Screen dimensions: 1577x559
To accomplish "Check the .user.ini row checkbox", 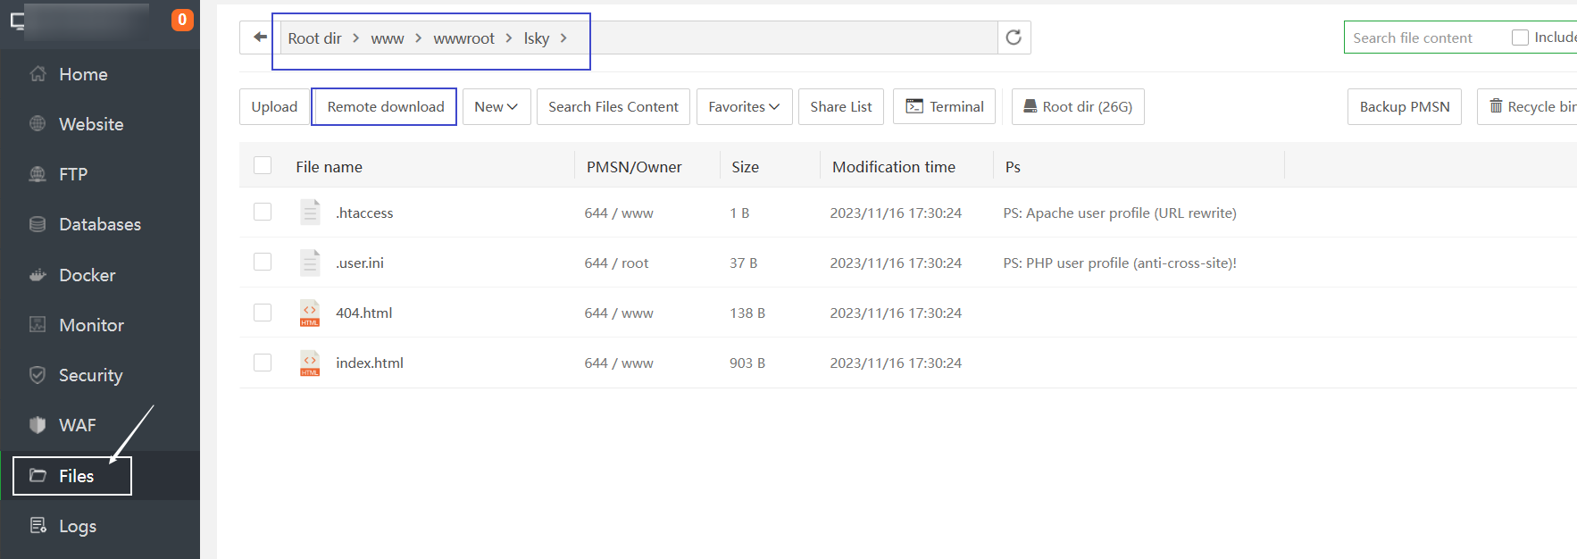I will 263,262.
